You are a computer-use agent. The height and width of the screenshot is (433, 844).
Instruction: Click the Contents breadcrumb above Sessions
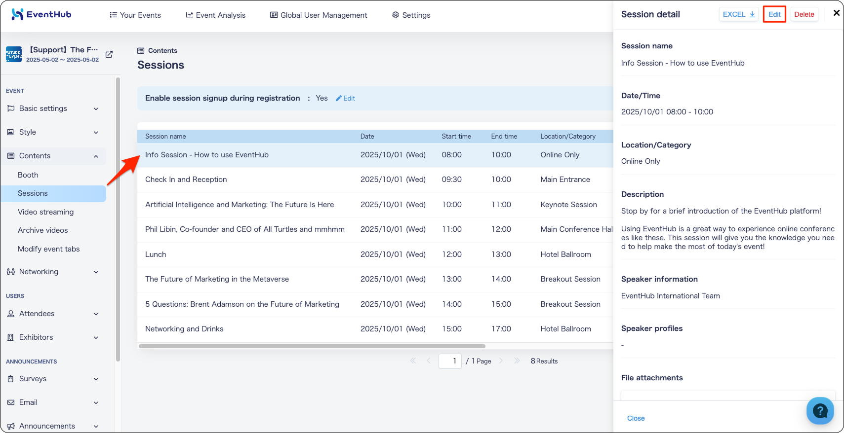tap(157, 51)
